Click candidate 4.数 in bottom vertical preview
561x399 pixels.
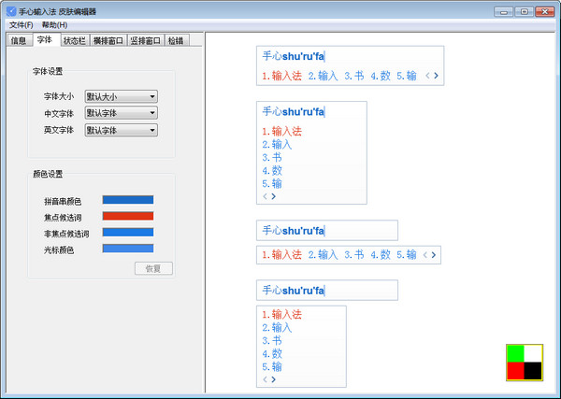click(x=272, y=354)
